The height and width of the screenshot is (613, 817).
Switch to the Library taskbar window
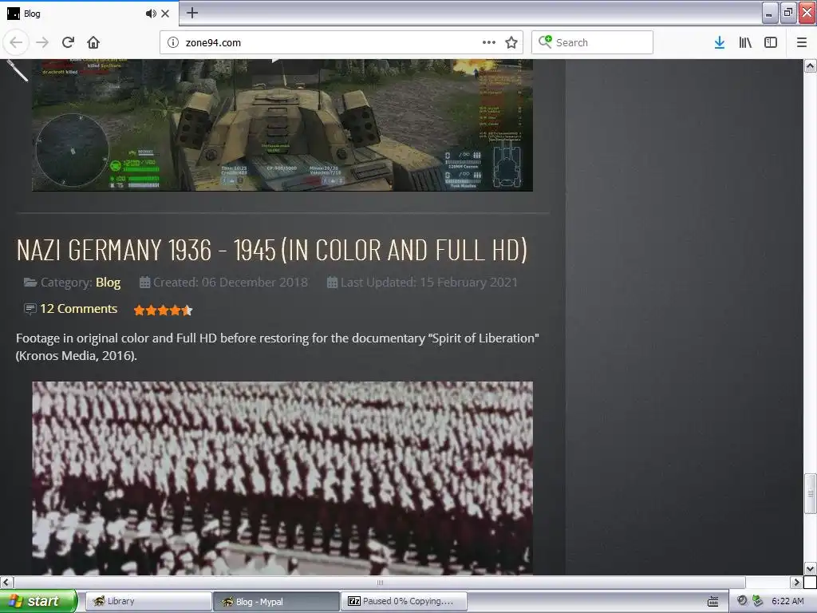coord(148,601)
